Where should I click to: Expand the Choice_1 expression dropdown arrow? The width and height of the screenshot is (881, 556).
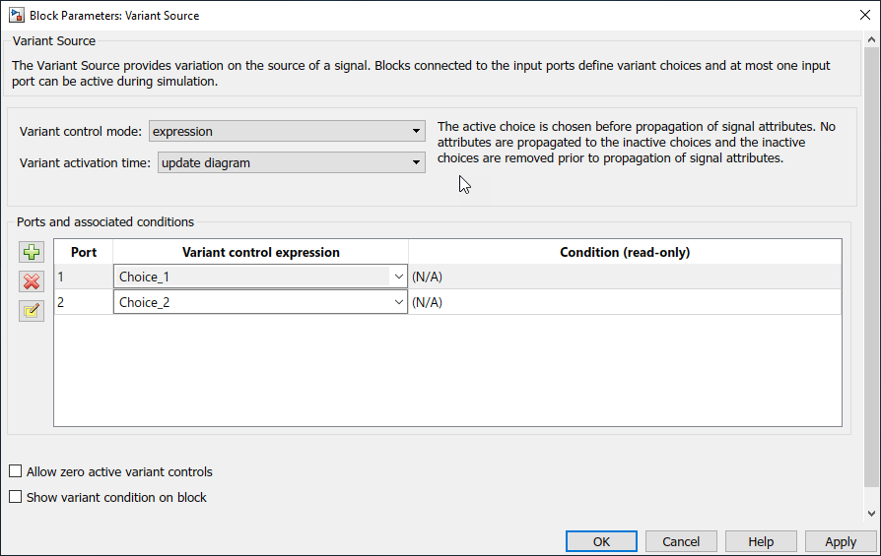coord(398,278)
